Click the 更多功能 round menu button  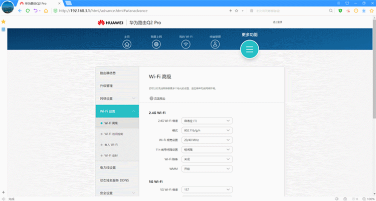point(249,48)
